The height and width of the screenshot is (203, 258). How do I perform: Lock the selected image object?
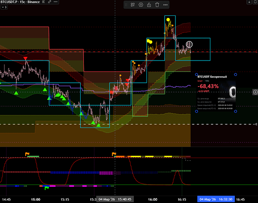(x=148, y=5)
